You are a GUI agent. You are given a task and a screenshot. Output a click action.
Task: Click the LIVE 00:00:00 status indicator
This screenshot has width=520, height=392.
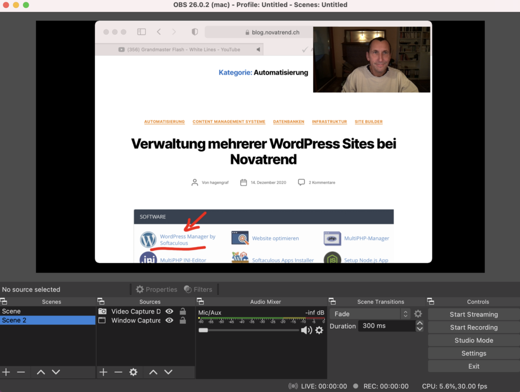tap(318, 386)
